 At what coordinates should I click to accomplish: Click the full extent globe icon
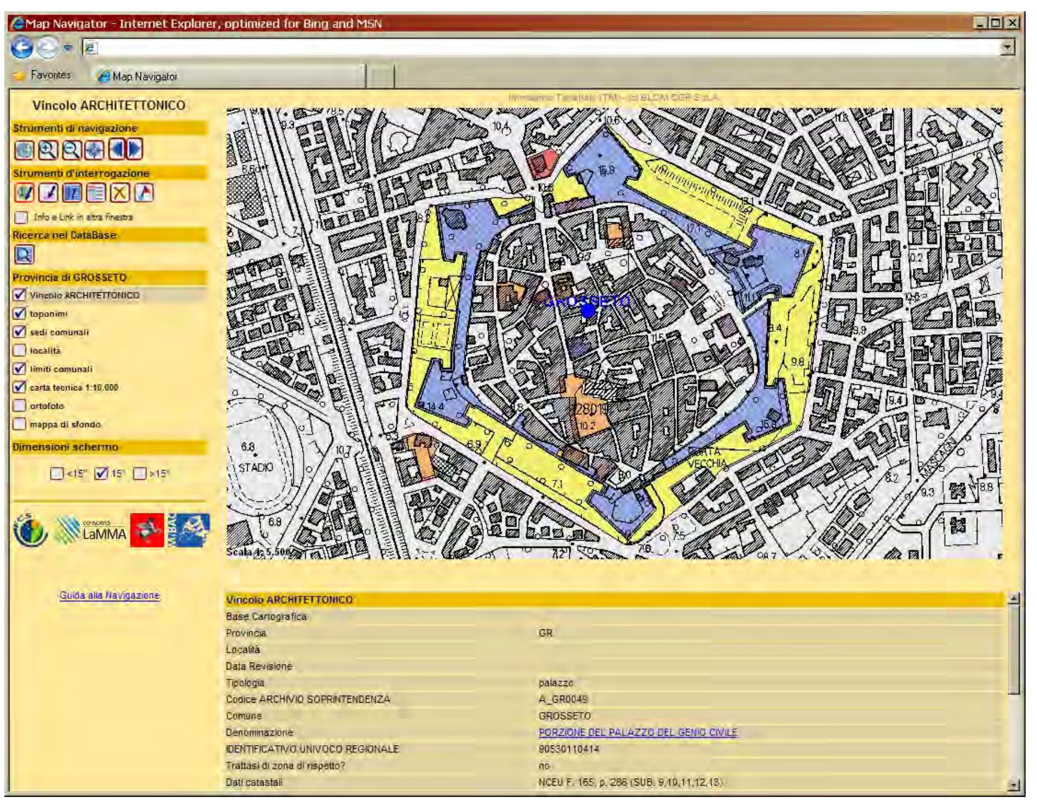click(24, 151)
